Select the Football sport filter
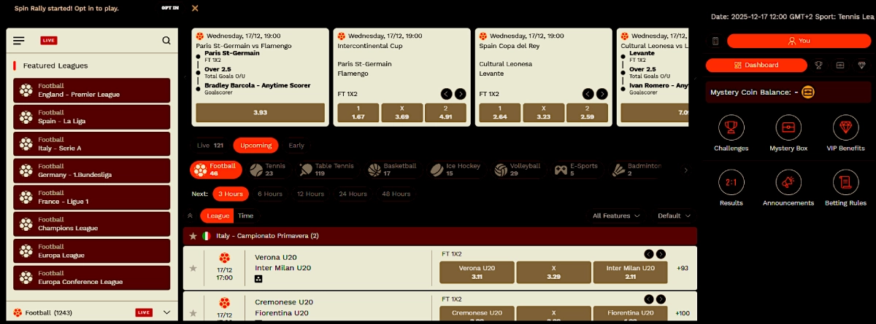876x324 pixels. pyautogui.click(x=216, y=170)
